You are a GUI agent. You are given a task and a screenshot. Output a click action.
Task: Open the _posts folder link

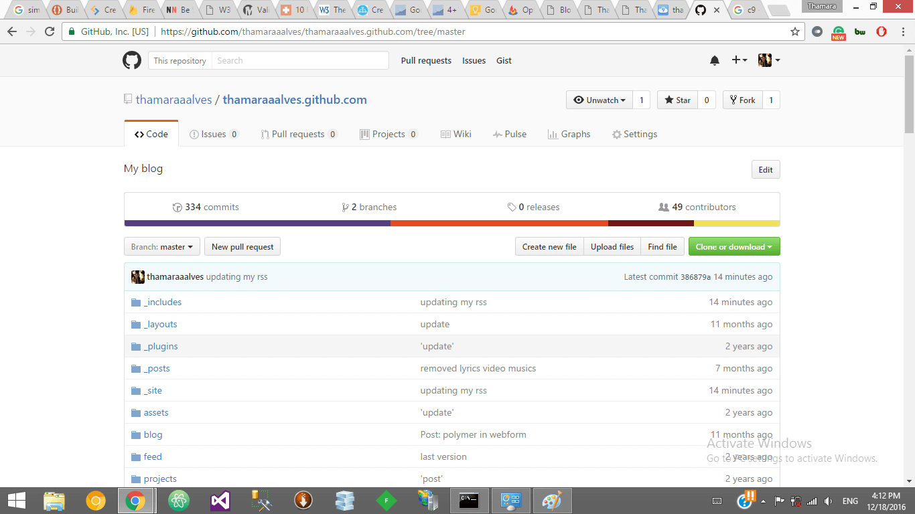[x=157, y=368]
